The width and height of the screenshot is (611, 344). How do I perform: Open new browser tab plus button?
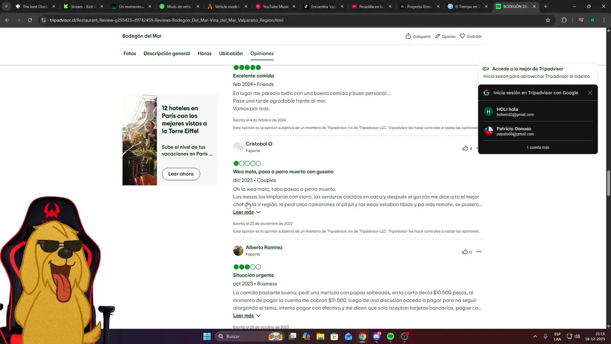[546, 7]
